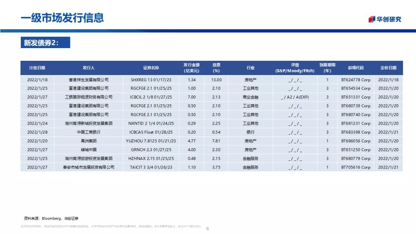Click Bloomberg code BT651331 Corp
This screenshot has width=416, height=234.
356,97
